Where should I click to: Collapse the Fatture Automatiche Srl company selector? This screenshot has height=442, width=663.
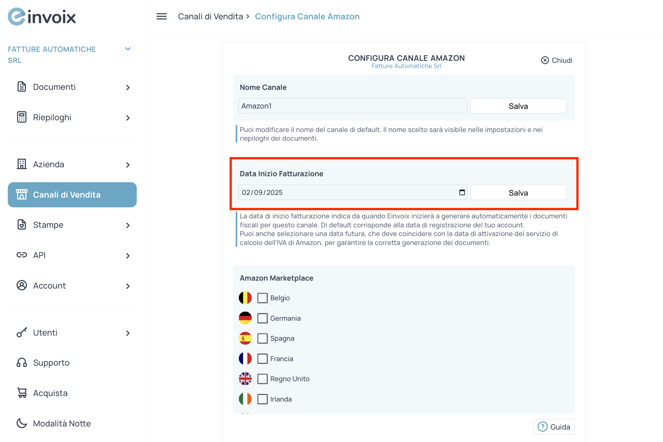click(128, 49)
